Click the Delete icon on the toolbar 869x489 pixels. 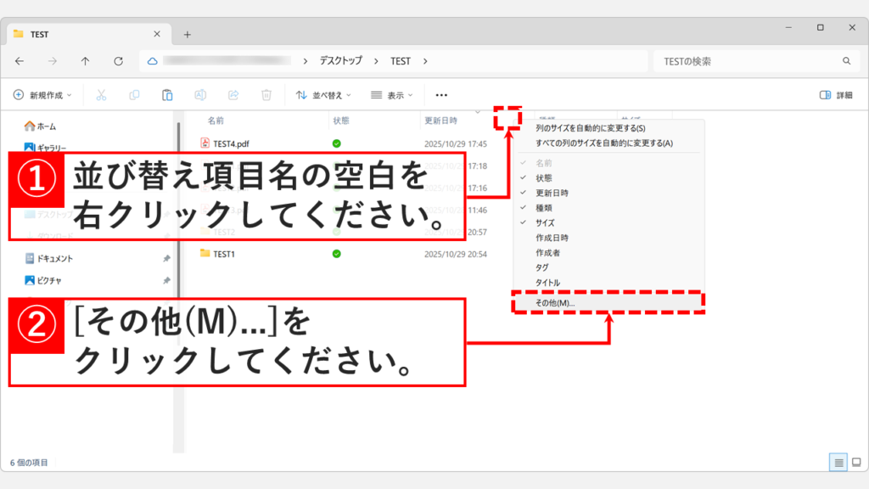coord(267,95)
